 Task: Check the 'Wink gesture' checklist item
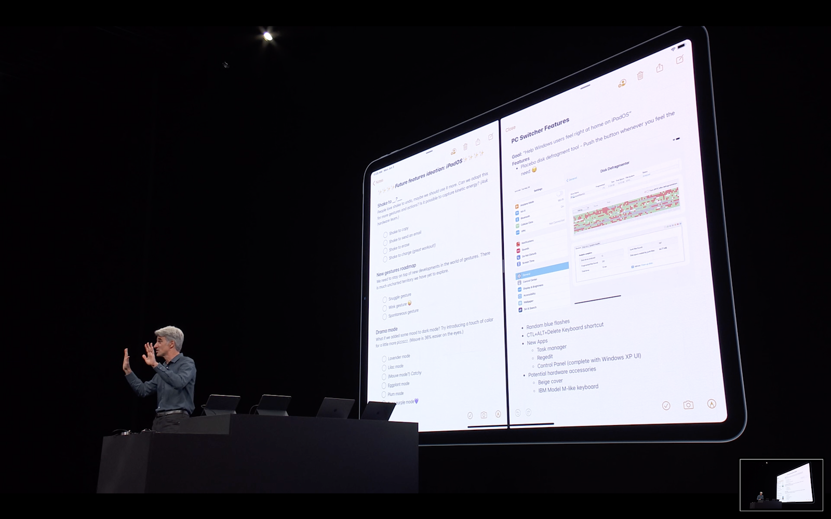tap(385, 308)
